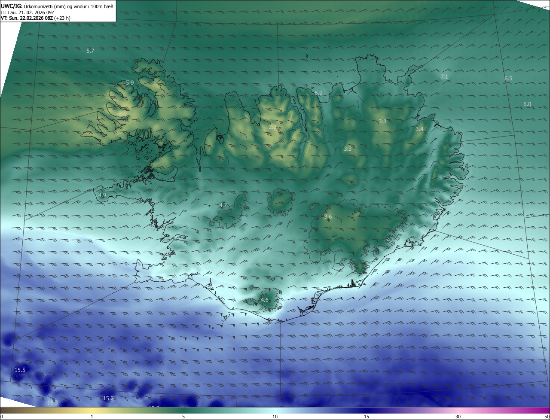Click the "UWC/IG: Úrkomumætti (mm)" title line

58,6
